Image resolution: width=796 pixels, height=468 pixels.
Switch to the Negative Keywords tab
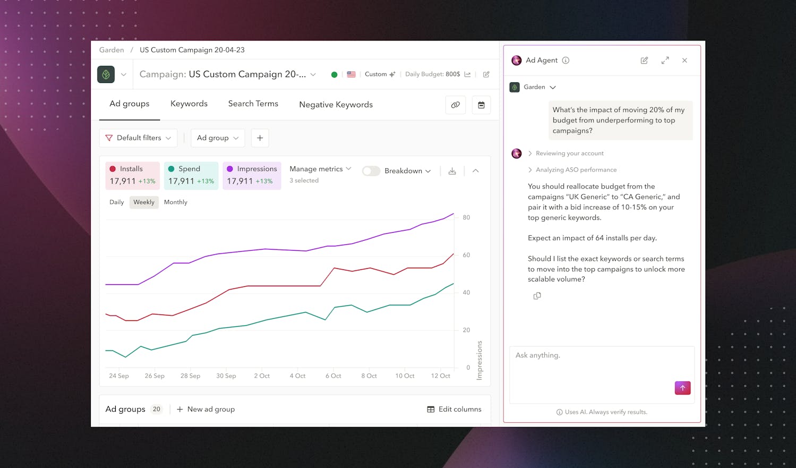point(336,104)
